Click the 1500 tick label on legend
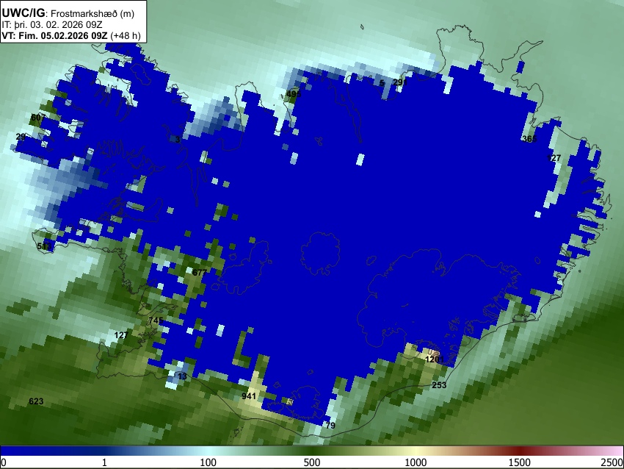Viewport: 624px width, 469px height. tap(520, 462)
